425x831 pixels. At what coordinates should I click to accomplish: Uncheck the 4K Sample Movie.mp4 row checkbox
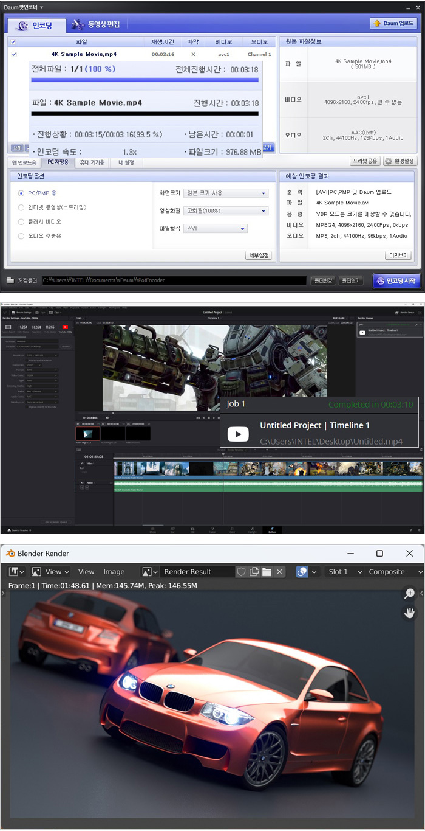[14, 54]
